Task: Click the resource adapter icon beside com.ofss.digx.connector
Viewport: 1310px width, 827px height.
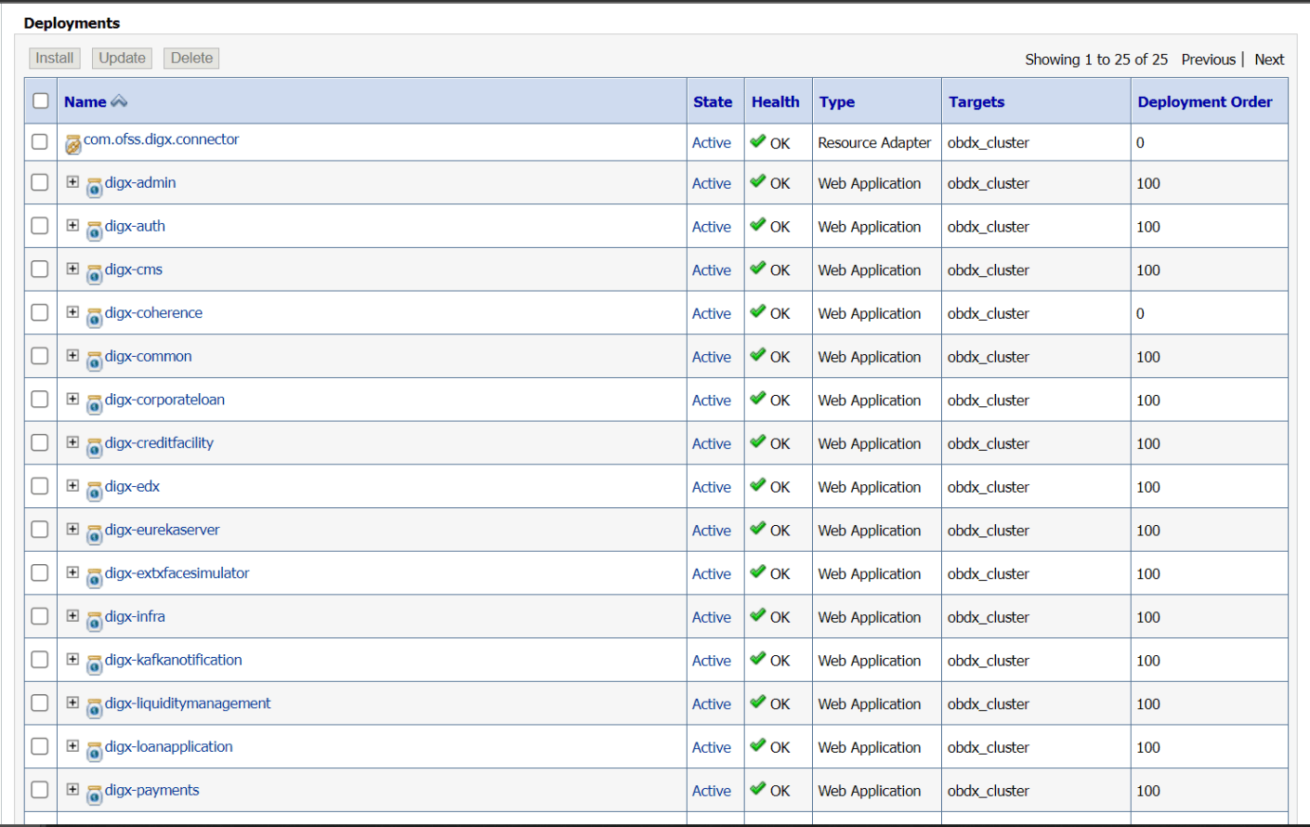Action: tap(72, 145)
